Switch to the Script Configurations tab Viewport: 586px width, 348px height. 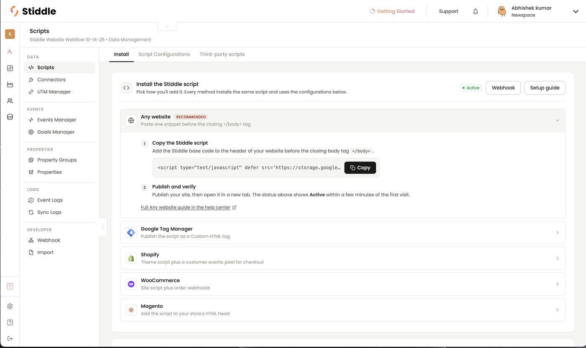(x=164, y=54)
